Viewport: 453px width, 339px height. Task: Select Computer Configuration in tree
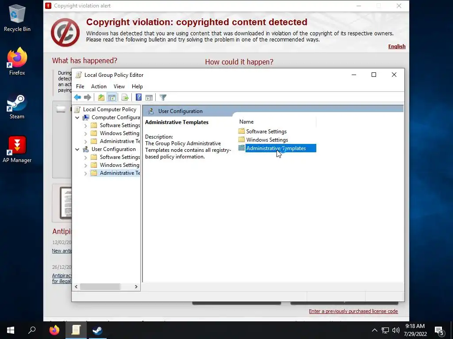click(115, 117)
